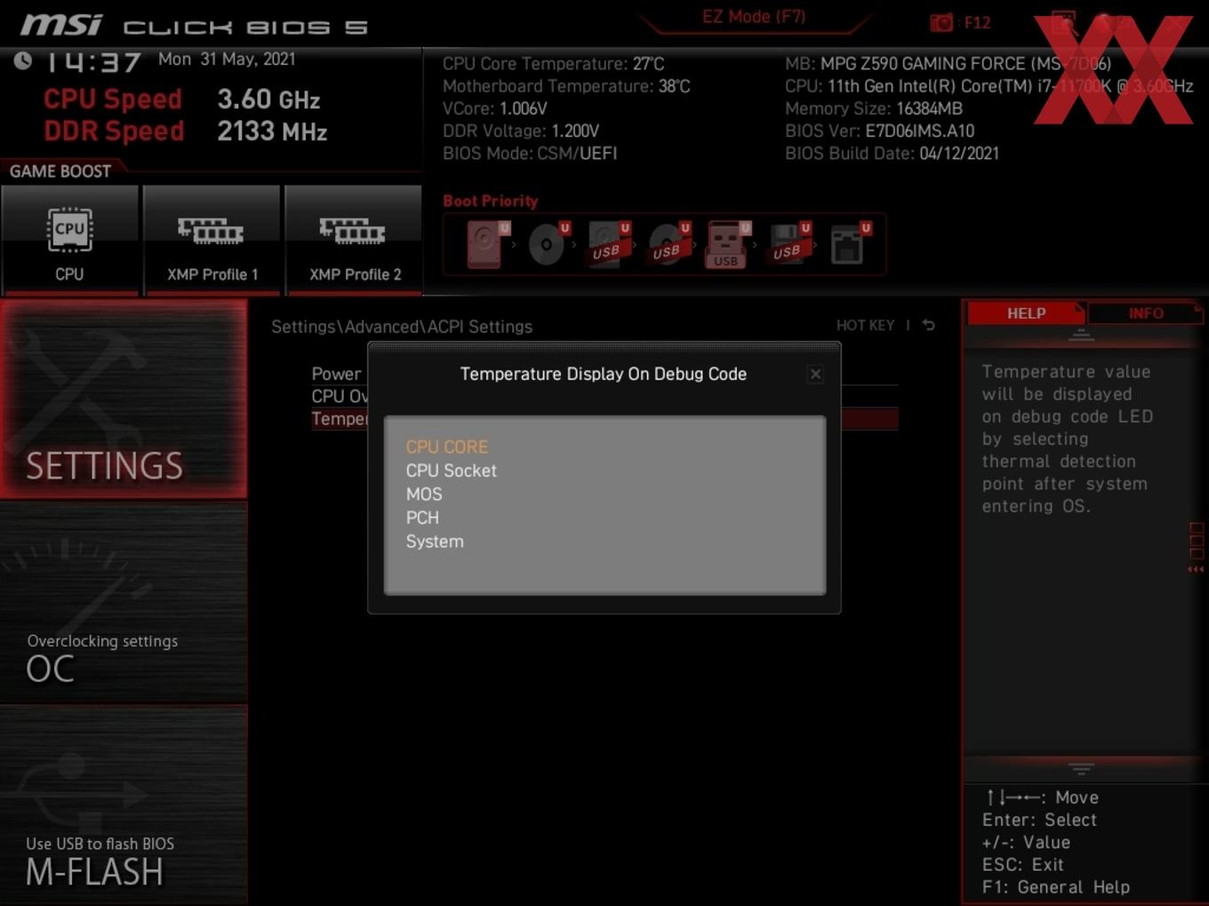Viewport: 1209px width, 906px height.
Task: Open the SETTINGS section
Action: [124, 399]
